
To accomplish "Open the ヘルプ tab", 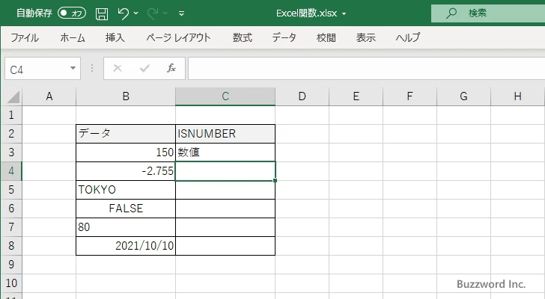I will click(x=408, y=37).
